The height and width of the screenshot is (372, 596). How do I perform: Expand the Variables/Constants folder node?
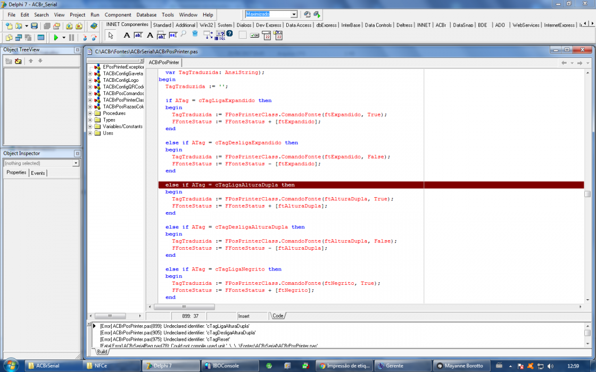(x=90, y=126)
